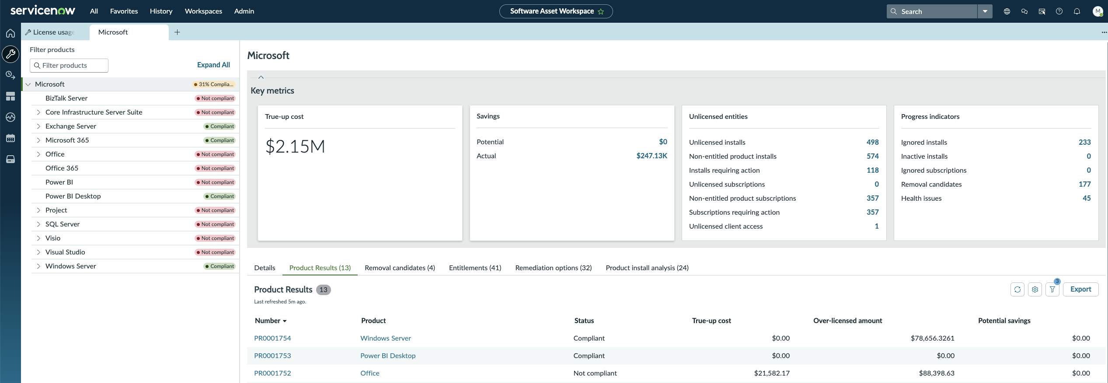This screenshot has width=1108, height=383.
Task: Sort by the Number column header
Action: pyautogui.click(x=271, y=320)
